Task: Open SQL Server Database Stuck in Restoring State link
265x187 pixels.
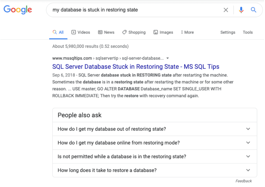Action: point(136,67)
